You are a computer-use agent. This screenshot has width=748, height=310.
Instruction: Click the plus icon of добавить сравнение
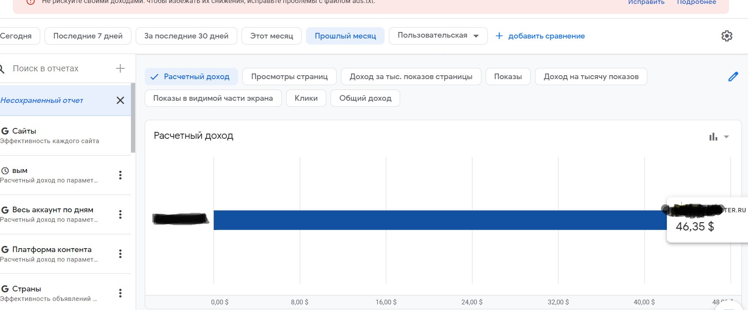(x=499, y=36)
